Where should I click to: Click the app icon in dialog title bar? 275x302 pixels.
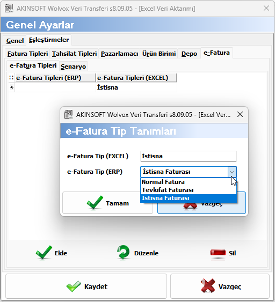click(68, 114)
